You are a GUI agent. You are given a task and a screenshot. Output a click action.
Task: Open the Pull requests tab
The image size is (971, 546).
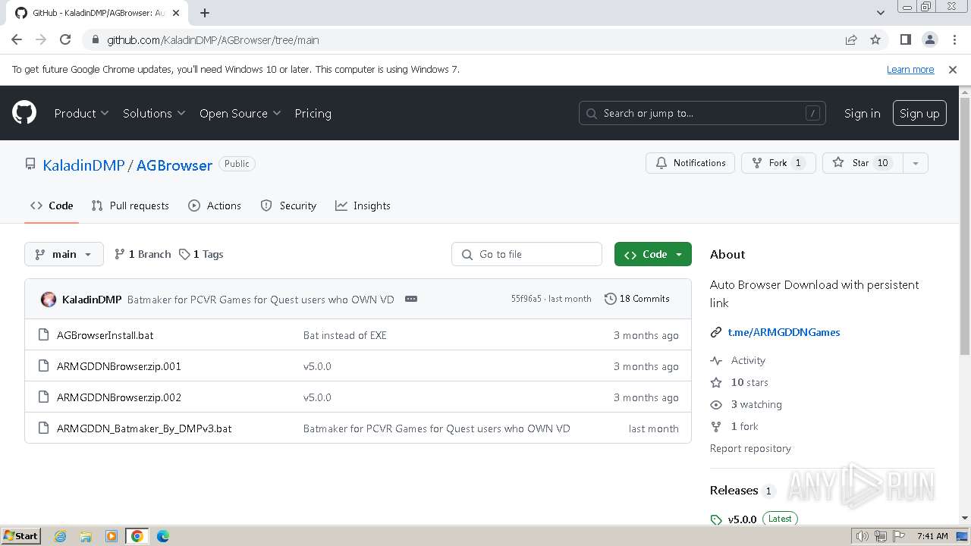pos(130,206)
